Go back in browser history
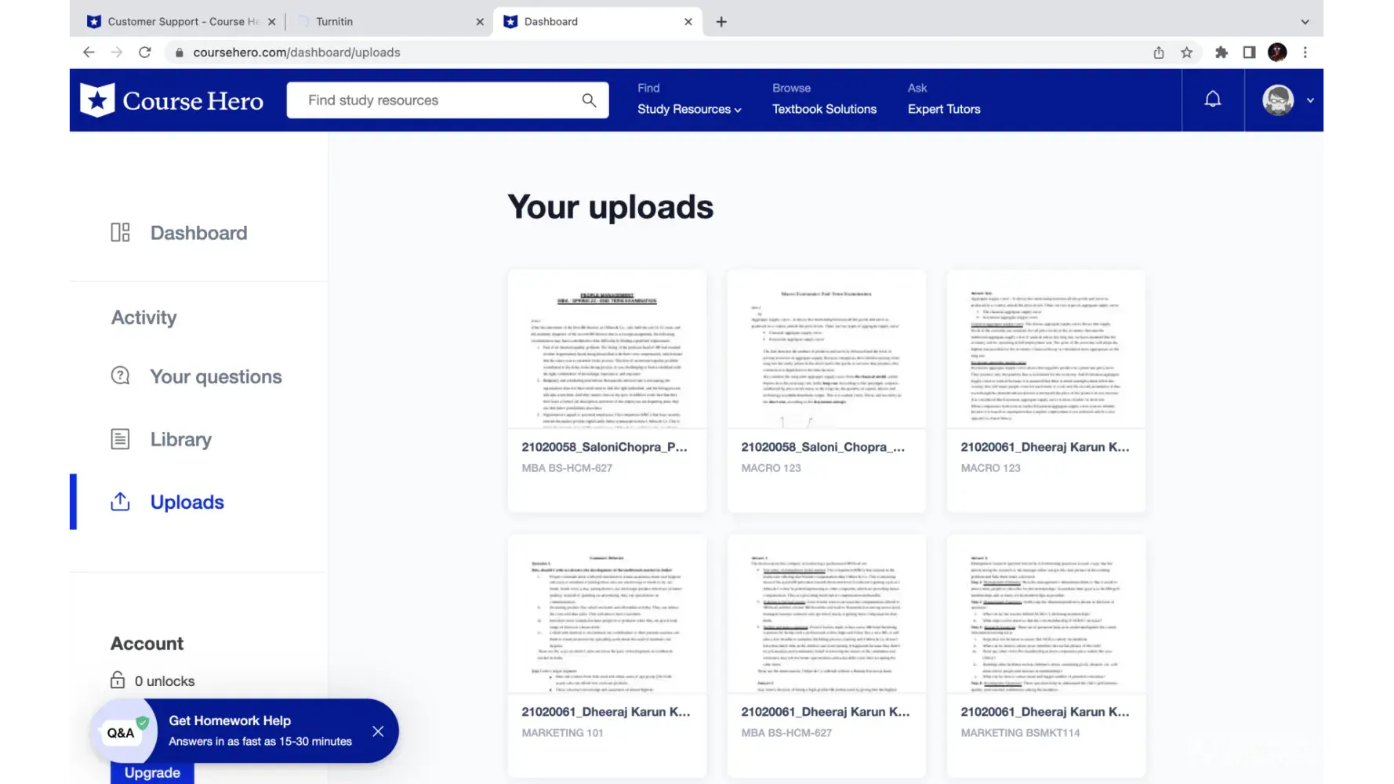This screenshot has height=784, width=1394. click(x=89, y=53)
